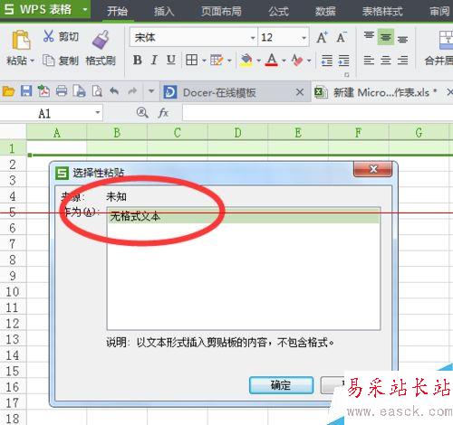Open the WPS application menu arrow

click(85, 9)
